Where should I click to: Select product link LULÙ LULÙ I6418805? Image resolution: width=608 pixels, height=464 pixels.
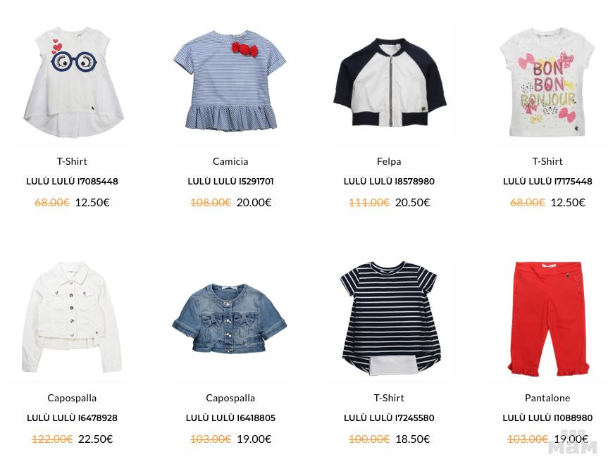tap(230, 418)
